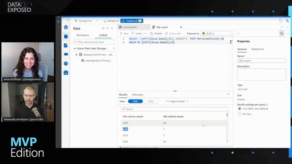Click the Query plan button
The width and height of the screenshot is (292, 164).
[173, 33]
